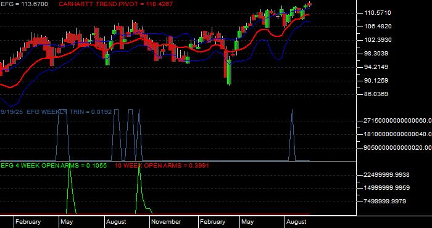Click the EFG 4 WEEK OPEN ARMS = 0.1055 label
This screenshot has width=432, height=228.
(x=54, y=165)
